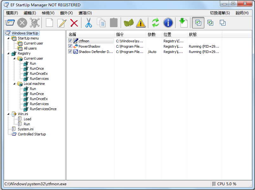
Task: Click the blank new page icon
Action: 49,23
